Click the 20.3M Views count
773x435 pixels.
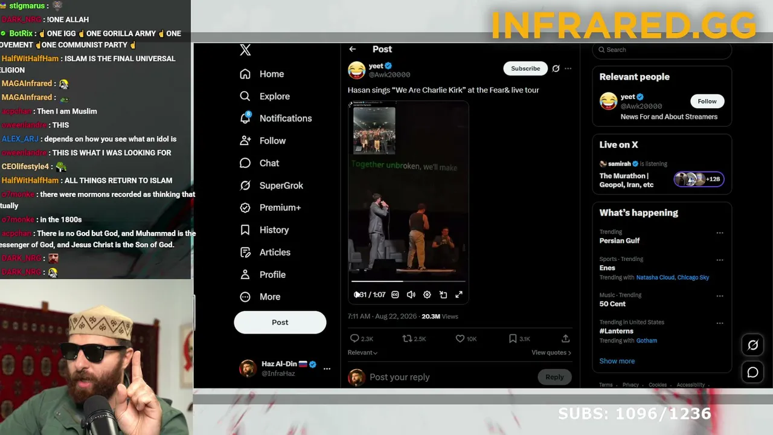click(x=440, y=317)
